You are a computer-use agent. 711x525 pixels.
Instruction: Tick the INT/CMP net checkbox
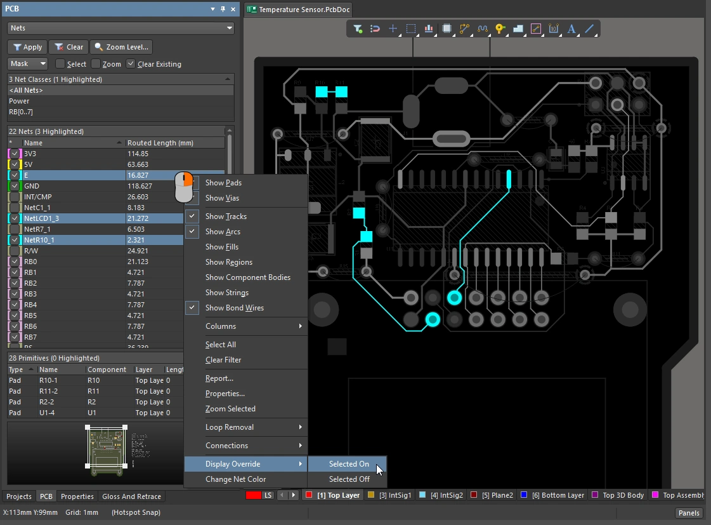point(15,197)
